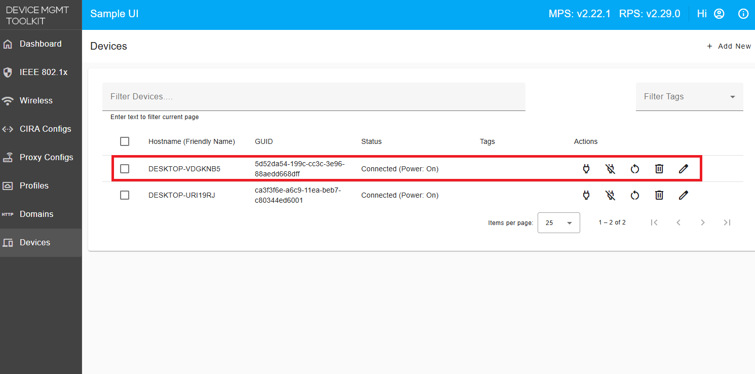Open the Filter Tags dropdown

click(x=689, y=96)
